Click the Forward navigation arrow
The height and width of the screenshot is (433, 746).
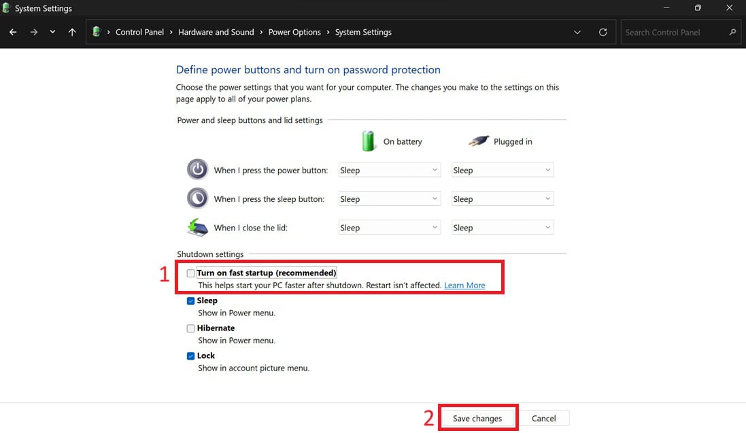[33, 32]
